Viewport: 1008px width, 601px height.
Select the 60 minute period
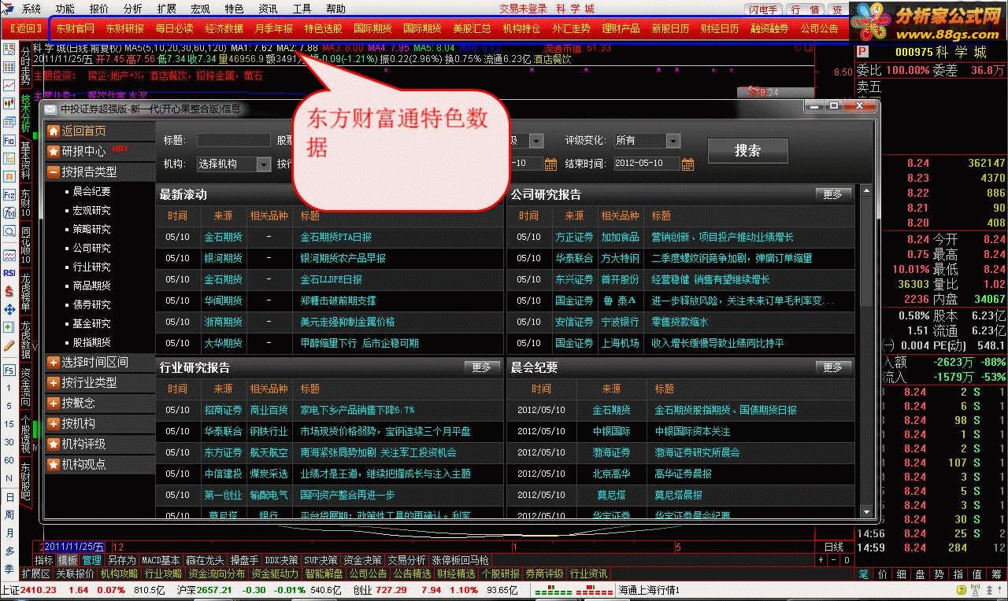(9, 460)
